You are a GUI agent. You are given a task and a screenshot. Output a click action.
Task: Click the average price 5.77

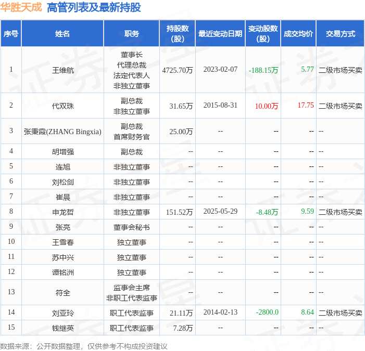click(307, 69)
